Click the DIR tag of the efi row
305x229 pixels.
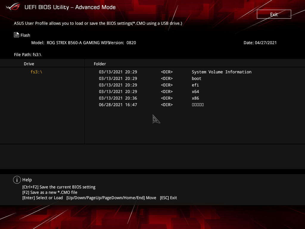(x=167, y=85)
